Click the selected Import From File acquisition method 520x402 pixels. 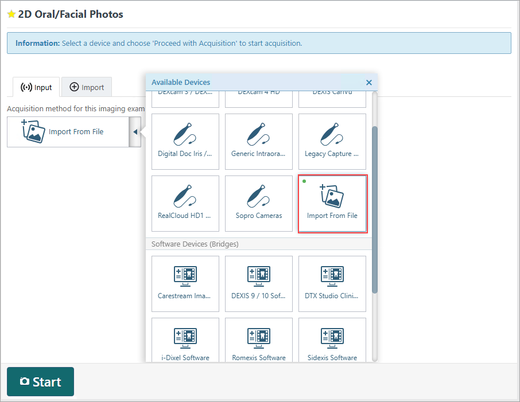68,132
